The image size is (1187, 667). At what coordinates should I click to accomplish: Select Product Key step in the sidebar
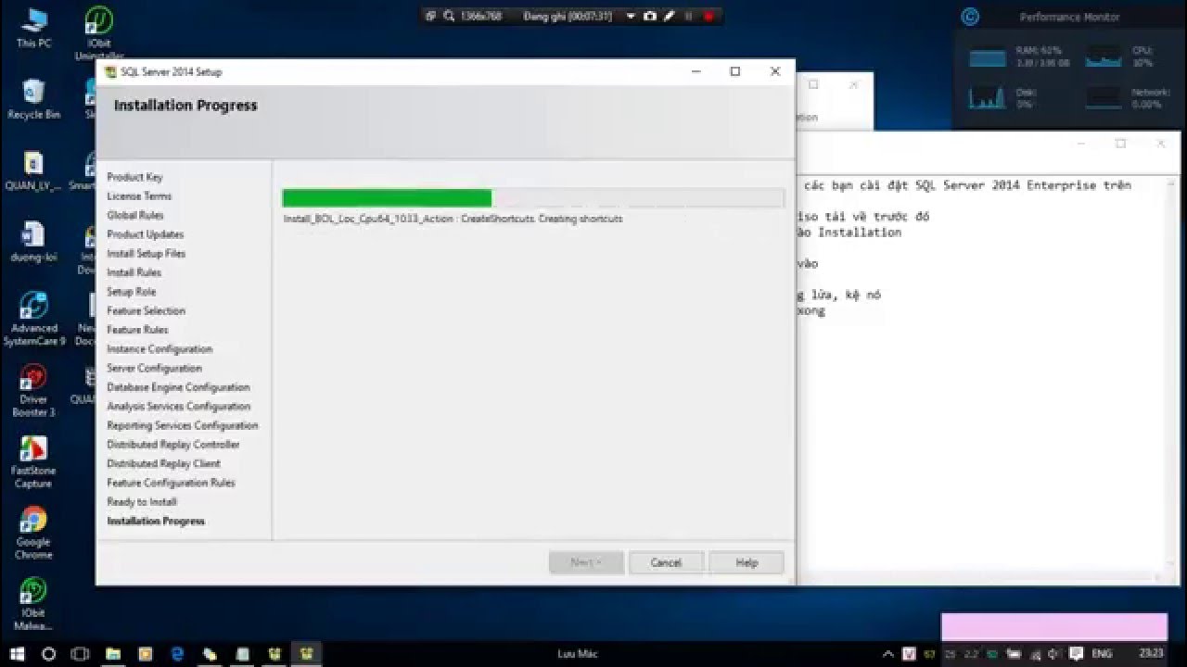[134, 177]
